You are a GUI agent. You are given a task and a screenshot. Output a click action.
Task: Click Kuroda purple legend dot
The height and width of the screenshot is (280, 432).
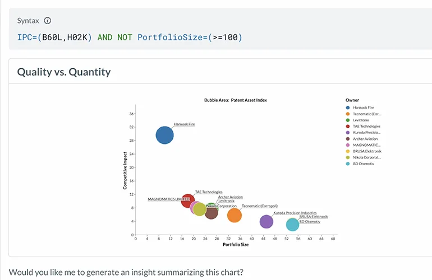coord(348,133)
